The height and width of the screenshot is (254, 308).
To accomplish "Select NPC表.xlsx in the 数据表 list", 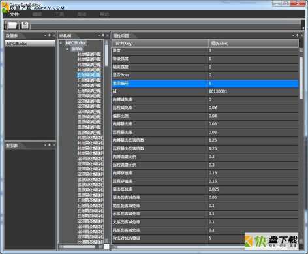I will 30,44.
